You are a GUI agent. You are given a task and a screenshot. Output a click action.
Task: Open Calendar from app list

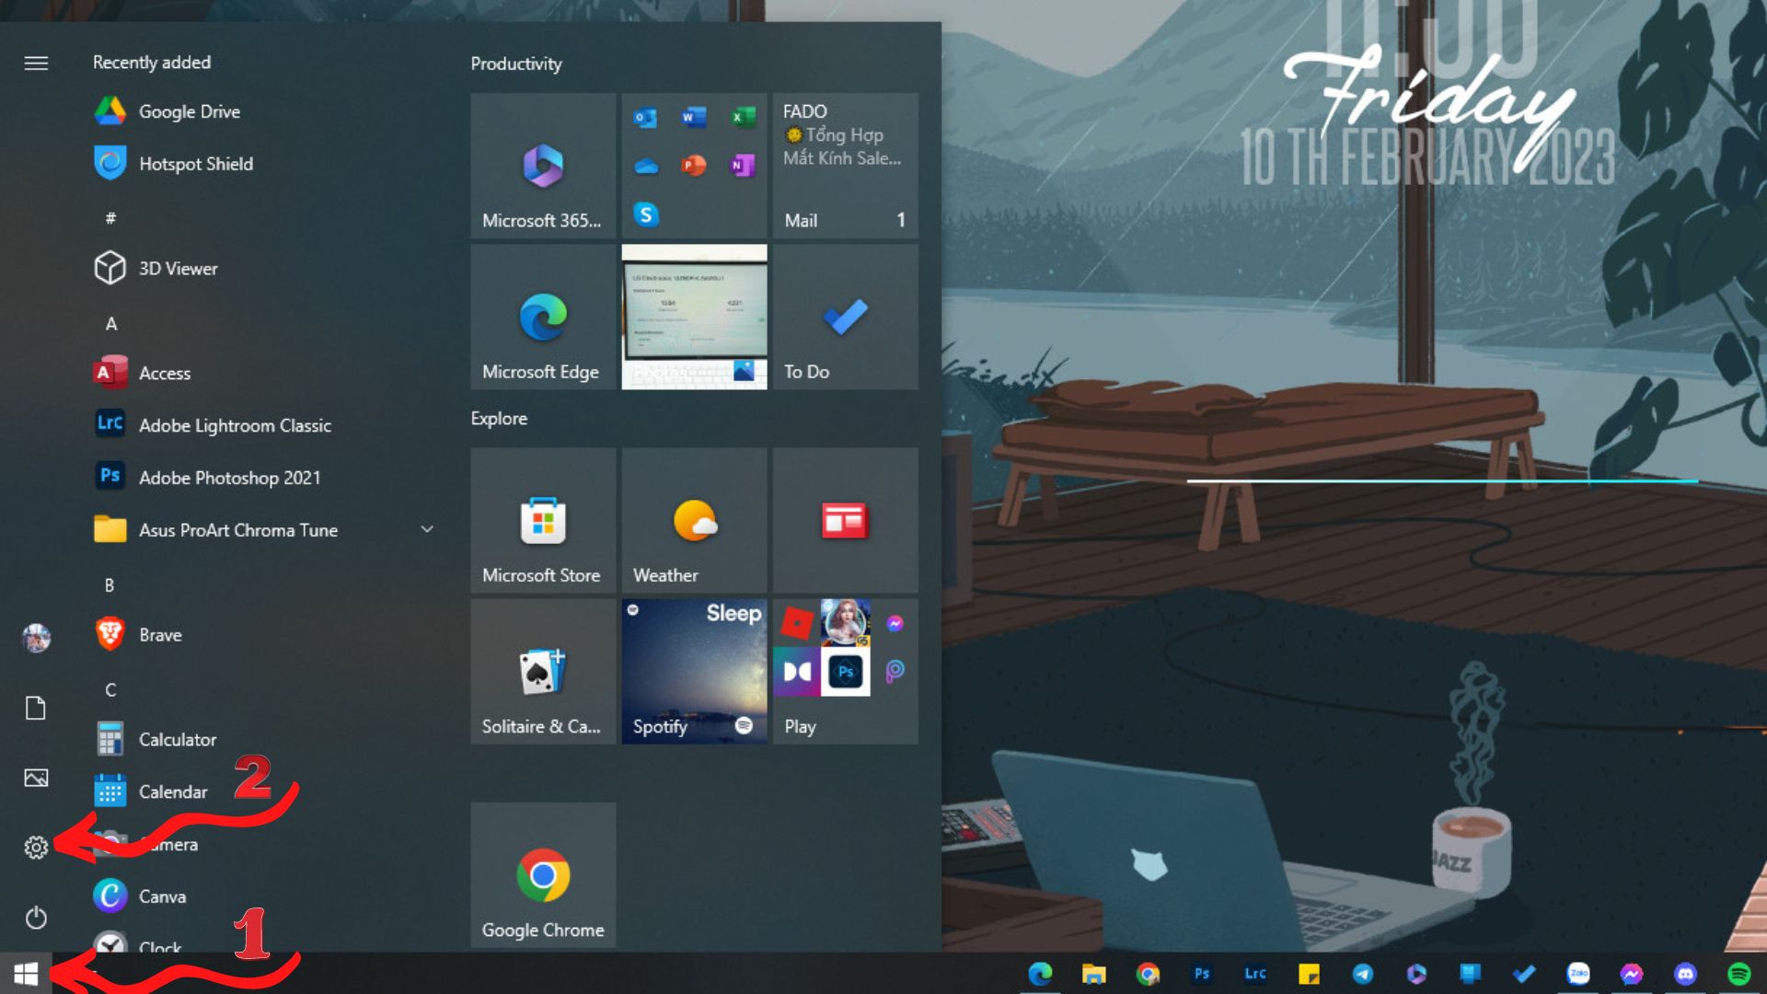(x=262, y=792)
